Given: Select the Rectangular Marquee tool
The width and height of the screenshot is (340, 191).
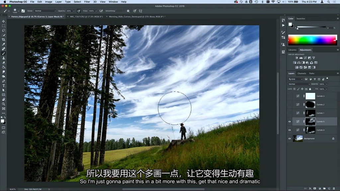Looking at the screenshot, I should [3, 26].
